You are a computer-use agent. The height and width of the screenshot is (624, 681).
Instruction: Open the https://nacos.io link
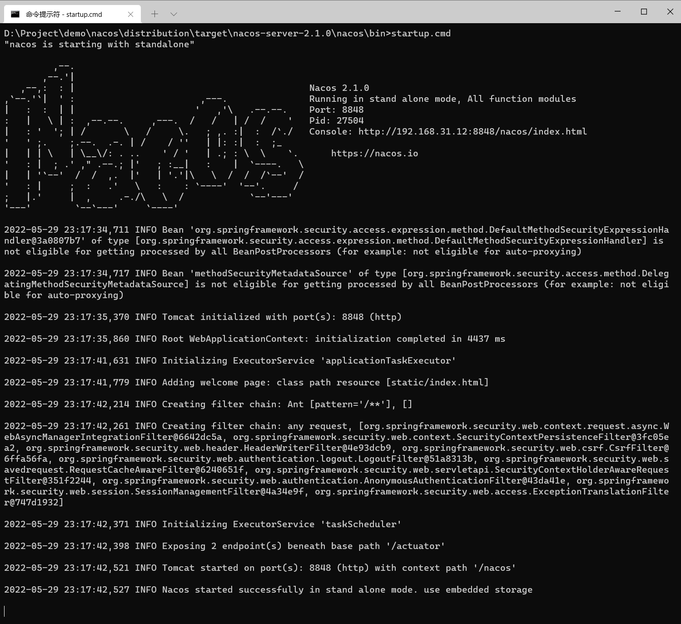(x=374, y=154)
